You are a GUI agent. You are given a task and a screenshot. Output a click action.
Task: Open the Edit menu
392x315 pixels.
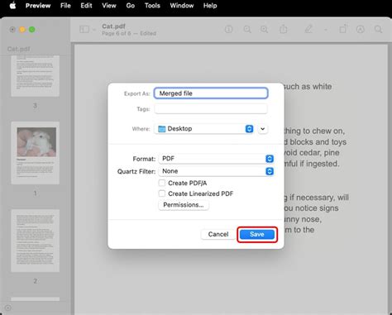click(86, 6)
